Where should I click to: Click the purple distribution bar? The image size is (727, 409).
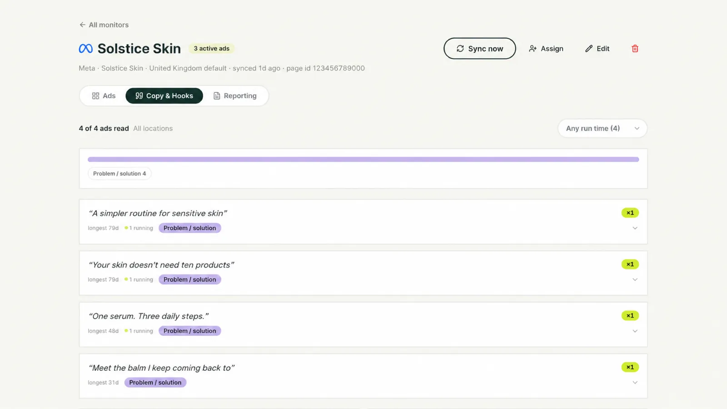pyautogui.click(x=363, y=160)
